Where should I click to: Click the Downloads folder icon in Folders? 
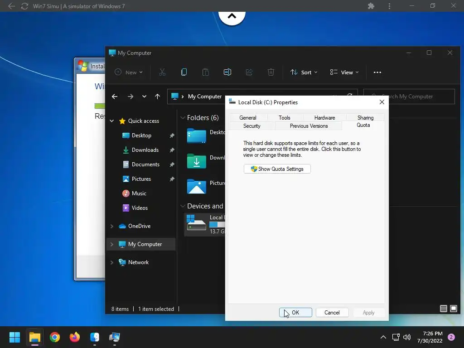click(x=197, y=161)
